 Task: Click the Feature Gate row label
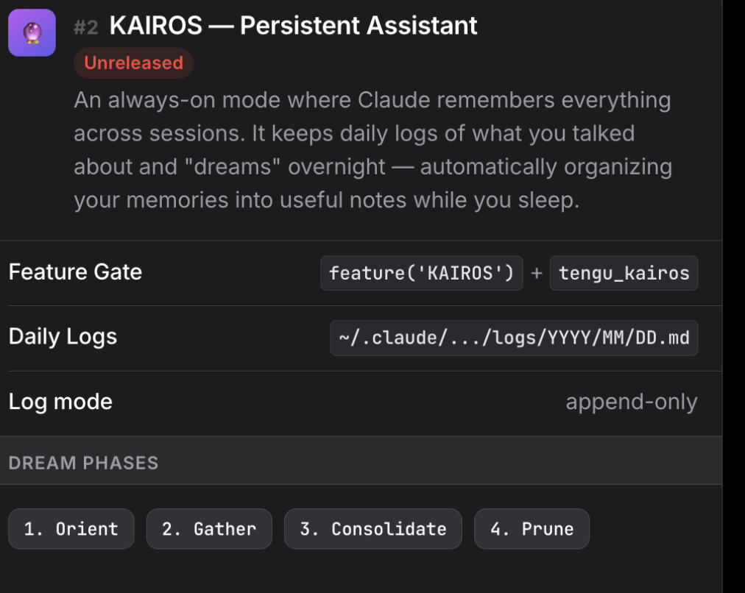[75, 272]
